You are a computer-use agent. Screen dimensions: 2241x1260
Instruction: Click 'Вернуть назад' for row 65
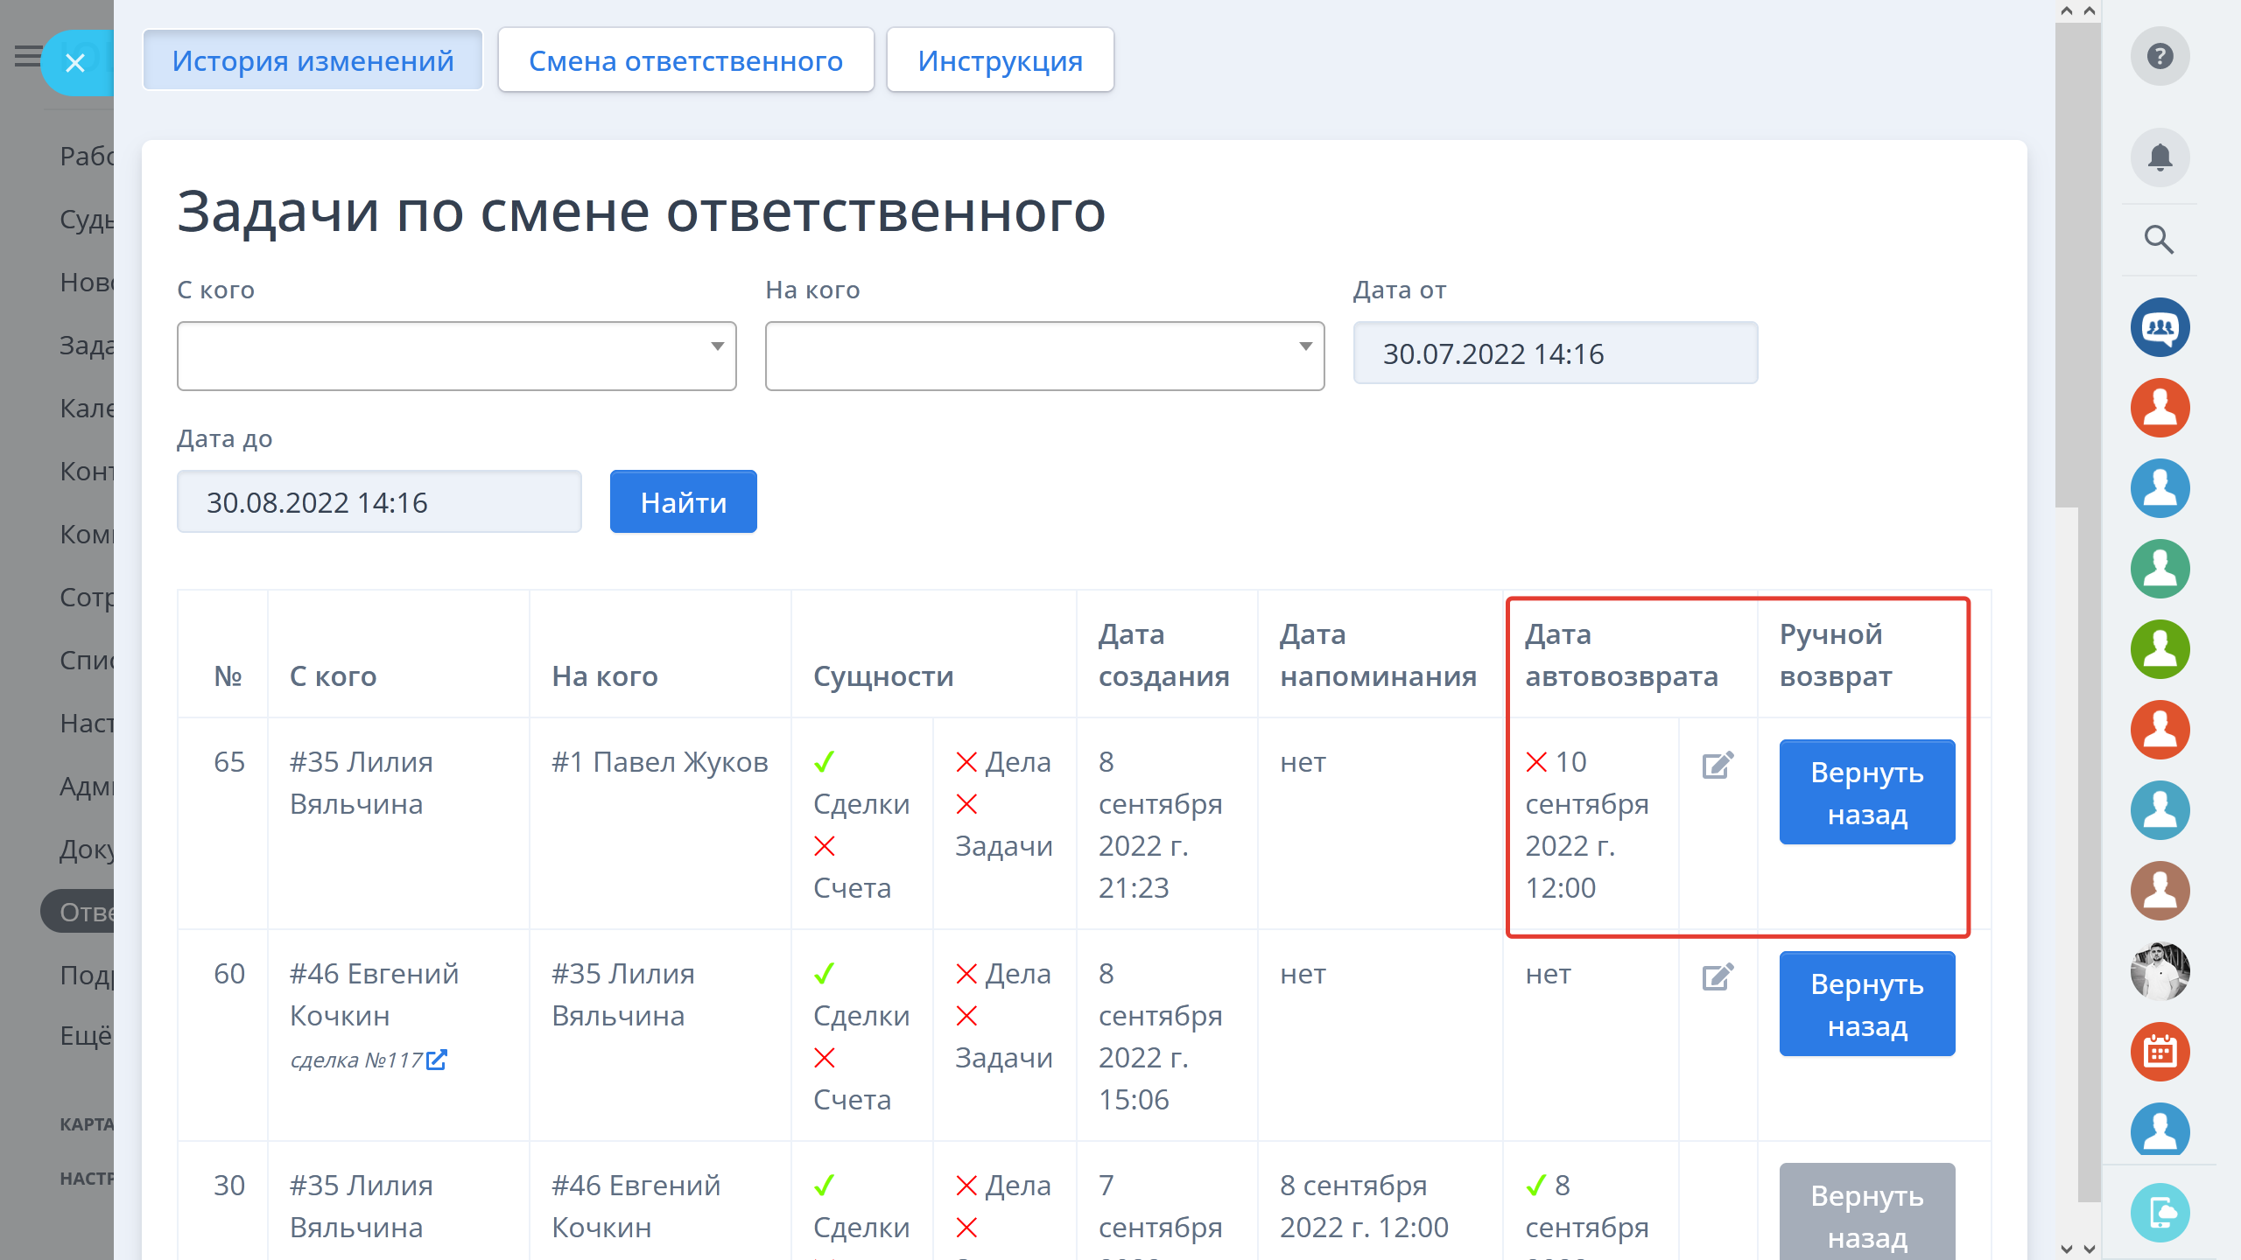point(1866,793)
